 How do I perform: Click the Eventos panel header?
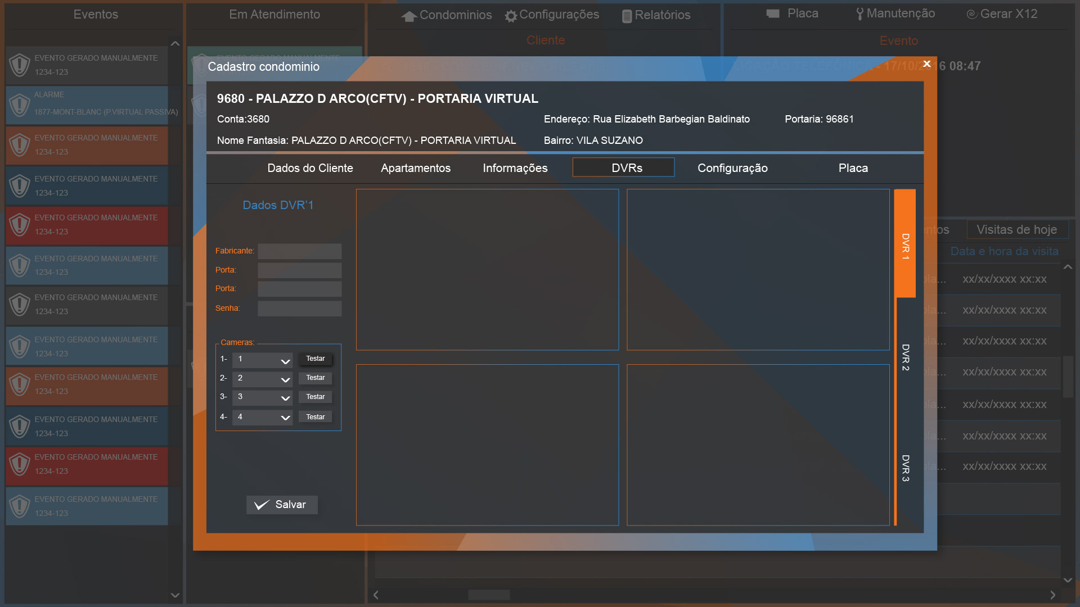pos(96,15)
